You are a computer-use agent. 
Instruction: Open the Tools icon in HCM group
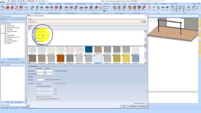coord(193,8)
